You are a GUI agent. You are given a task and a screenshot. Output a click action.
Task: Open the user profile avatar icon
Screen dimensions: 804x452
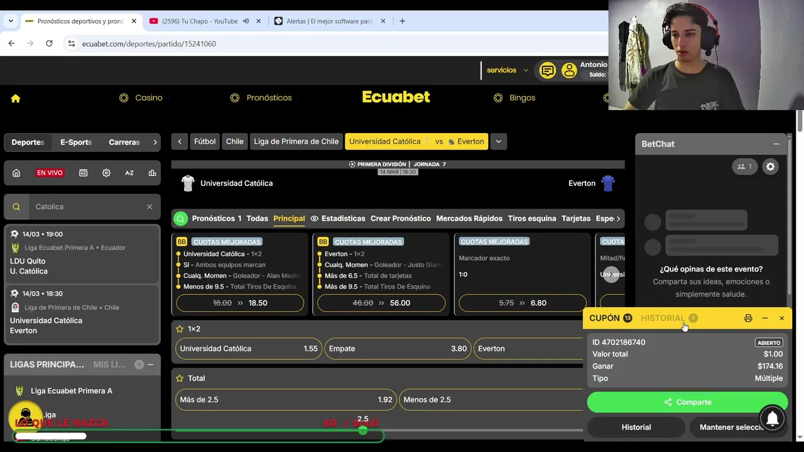click(x=569, y=71)
